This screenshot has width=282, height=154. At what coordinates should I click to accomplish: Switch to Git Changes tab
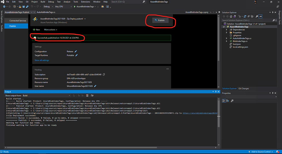(243, 88)
